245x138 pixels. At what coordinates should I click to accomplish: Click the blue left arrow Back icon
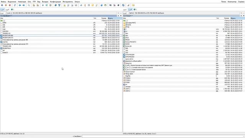(x=20, y=5)
